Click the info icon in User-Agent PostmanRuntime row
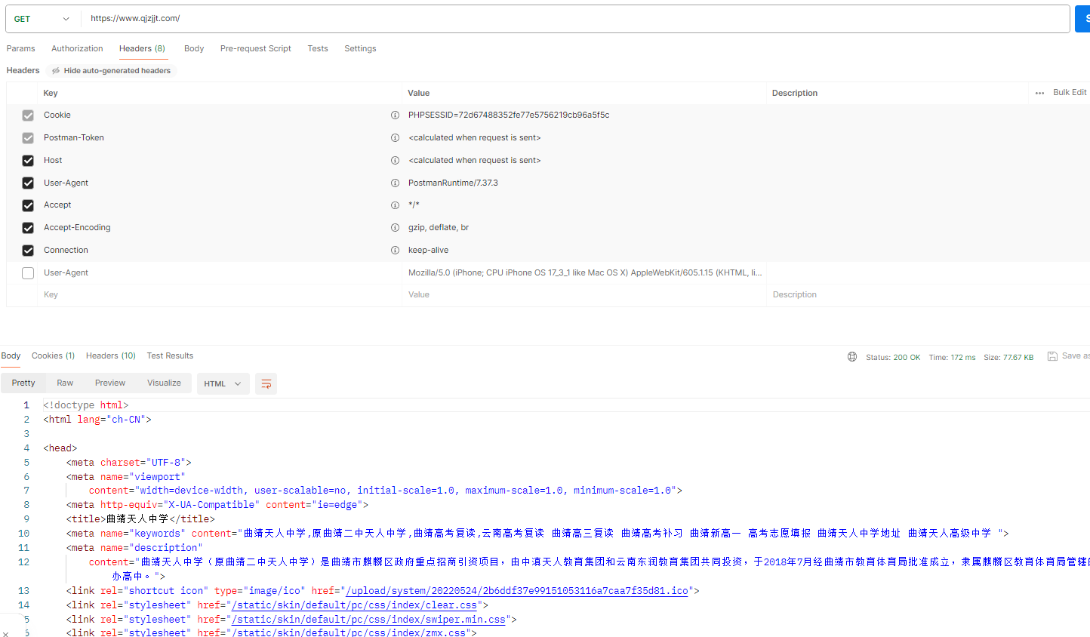Image resolution: width=1090 pixels, height=637 pixels. [395, 183]
